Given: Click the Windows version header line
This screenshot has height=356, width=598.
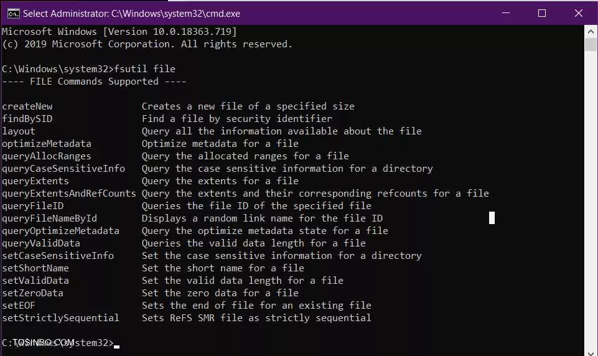Looking at the screenshot, I should pyautogui.click(x=119, y=31).
